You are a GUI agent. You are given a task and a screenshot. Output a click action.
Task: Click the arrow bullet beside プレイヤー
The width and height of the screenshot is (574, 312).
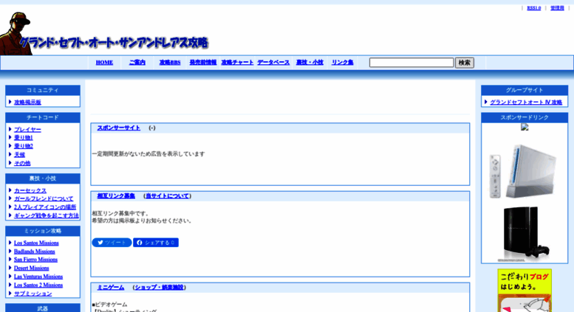tap(10, 129)
